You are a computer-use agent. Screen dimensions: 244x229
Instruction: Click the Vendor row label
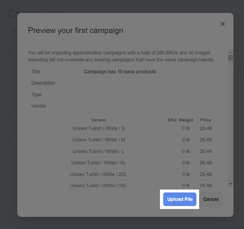(x=39, y=106)
